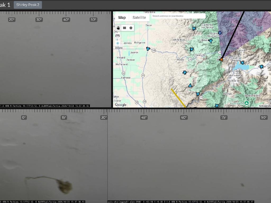Screen dimensions: 271x203
Task: Click the Google logo on the map
Action: click(121, 105)
